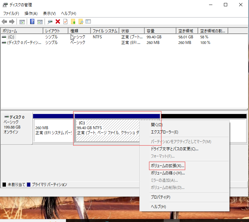Sort by the 空き領域の割... column header
Viewport: 249px width, 222px height.
click(213, 31)
